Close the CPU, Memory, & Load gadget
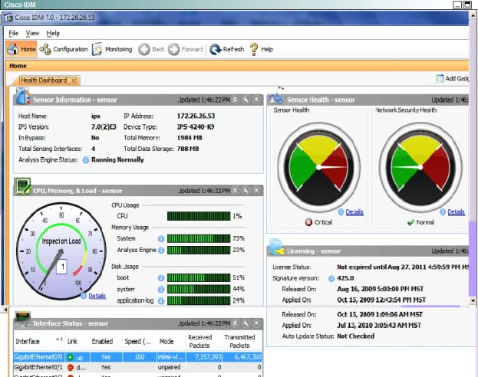Screen dimensions: 478x377 [256, 191]
